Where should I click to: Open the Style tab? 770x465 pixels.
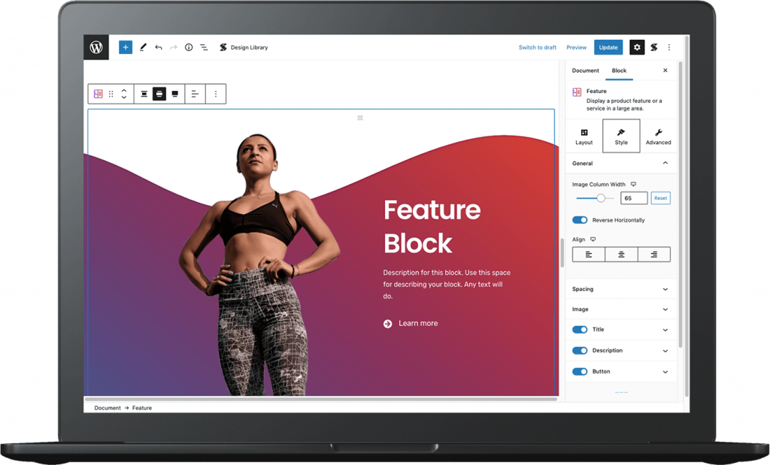(x=621, y=137)
